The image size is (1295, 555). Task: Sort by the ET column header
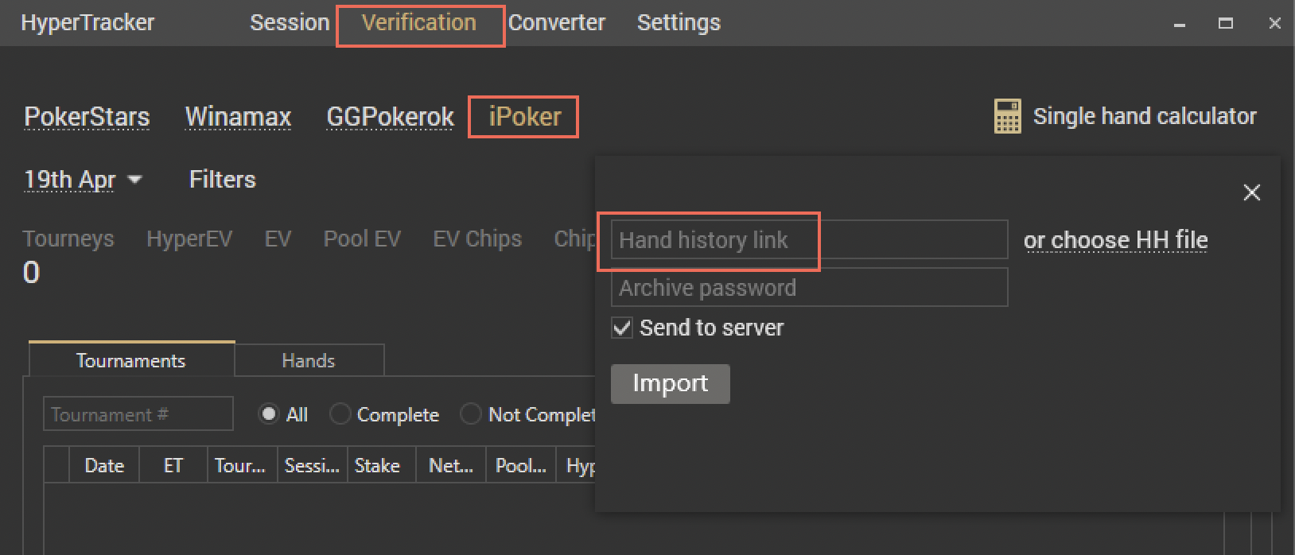173,465
